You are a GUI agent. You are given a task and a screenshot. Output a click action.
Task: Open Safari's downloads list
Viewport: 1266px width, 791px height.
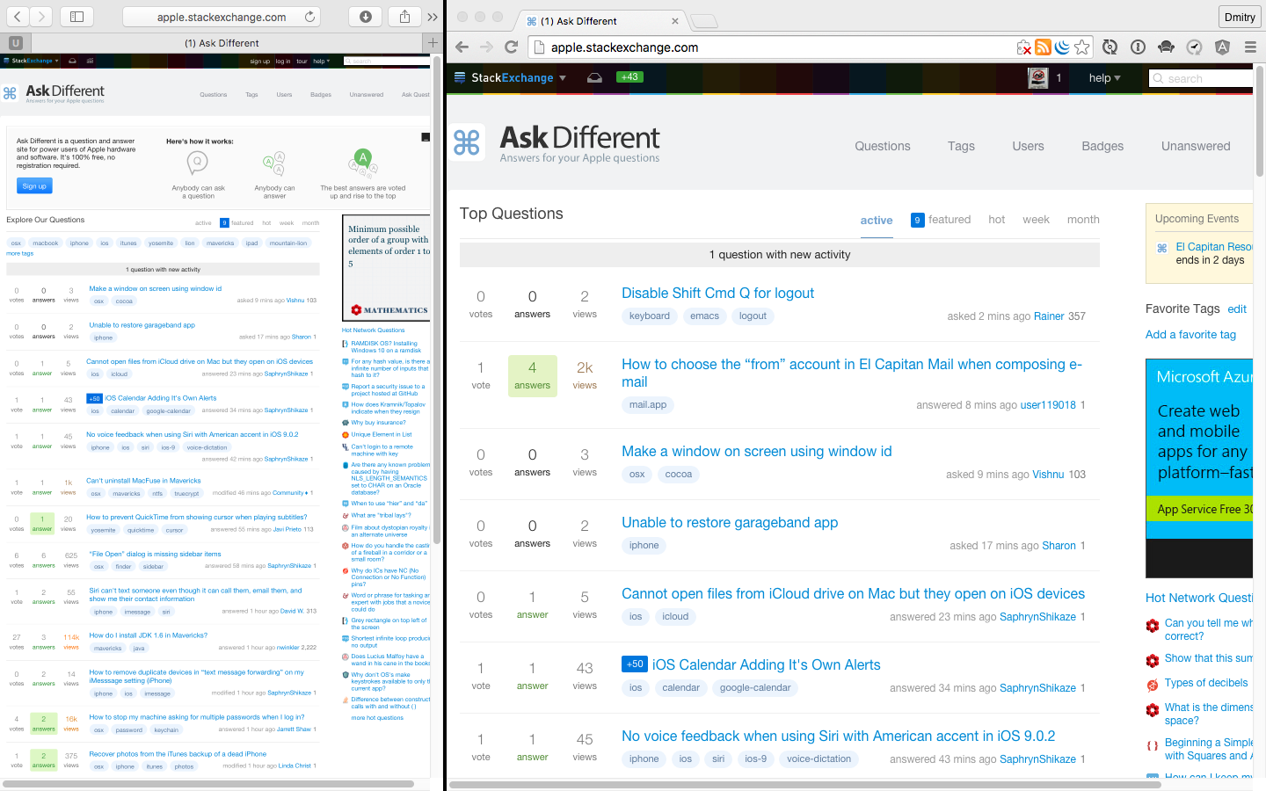[x=366, y=17]
